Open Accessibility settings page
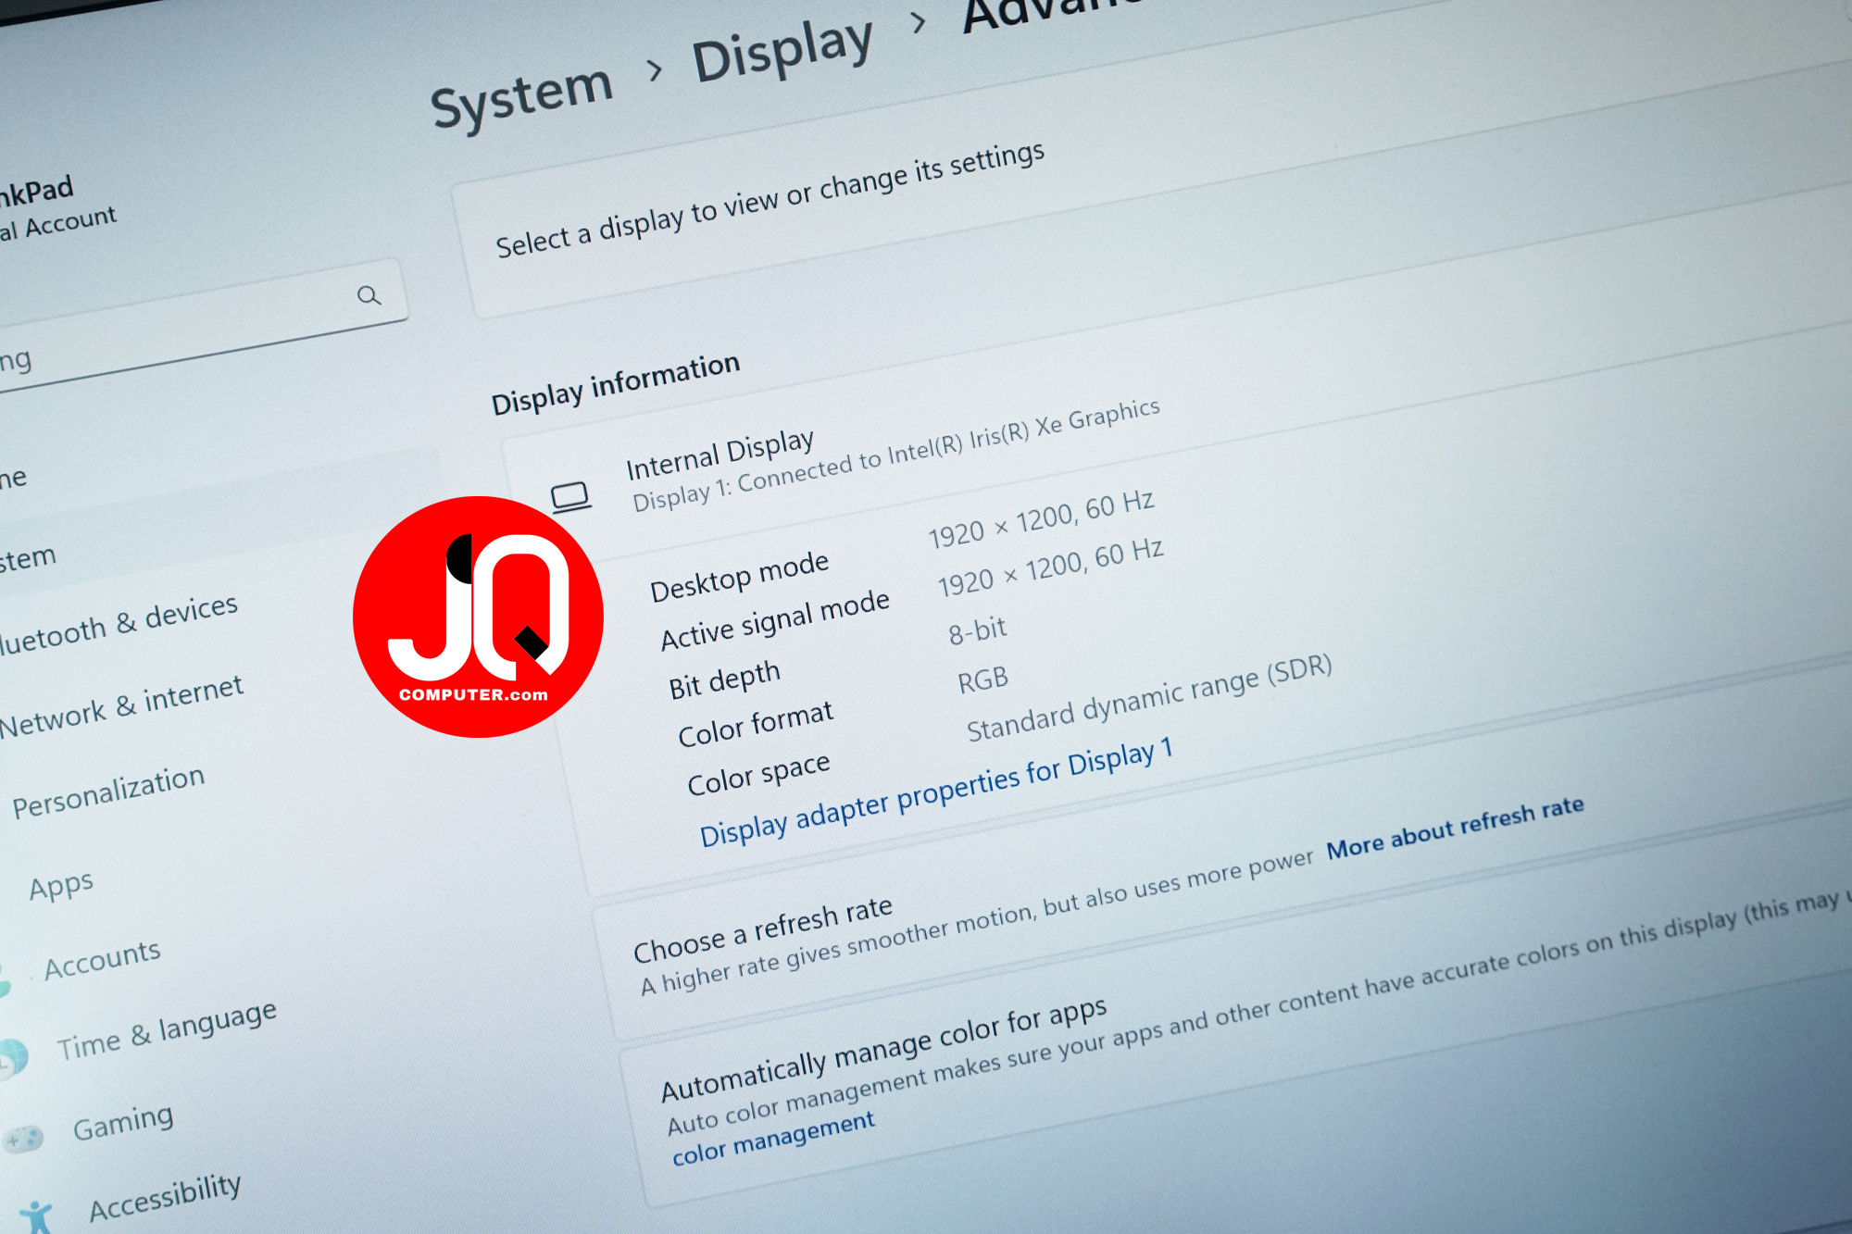This screenshot has height=1234, width=1852. pyautogui.click(x=165, y=1197)
